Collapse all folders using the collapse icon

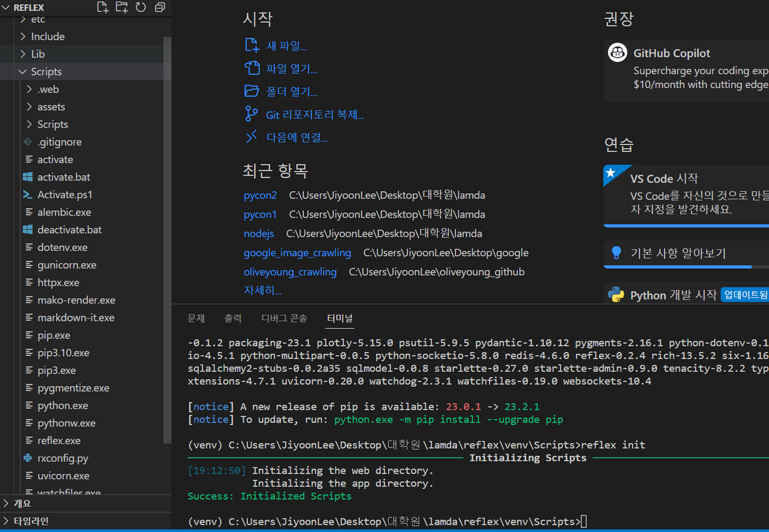coord(160,7)
